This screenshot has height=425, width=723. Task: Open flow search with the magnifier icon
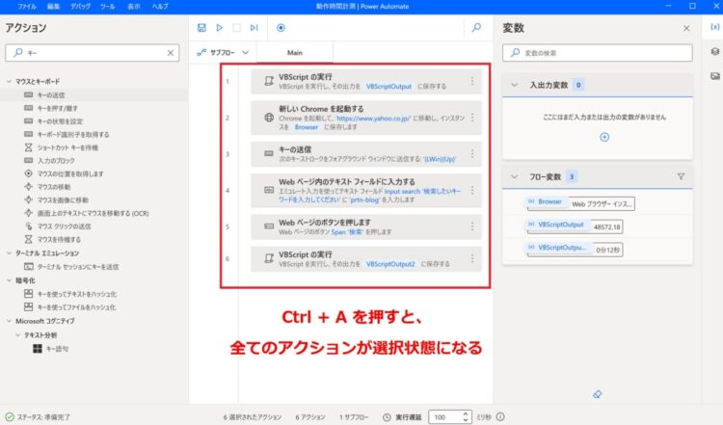pos(476,28)
